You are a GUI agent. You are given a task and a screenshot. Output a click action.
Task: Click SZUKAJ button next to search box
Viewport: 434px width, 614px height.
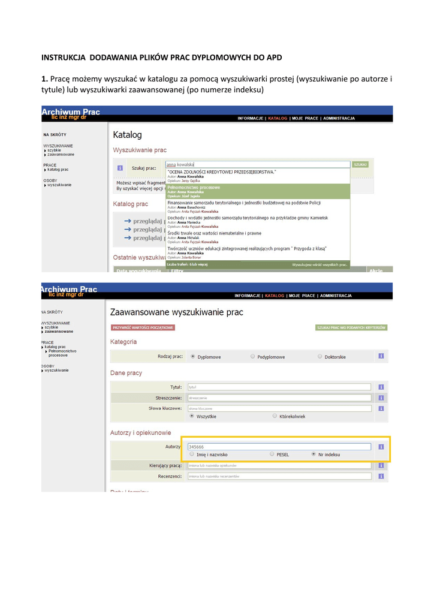coord(360,164)
